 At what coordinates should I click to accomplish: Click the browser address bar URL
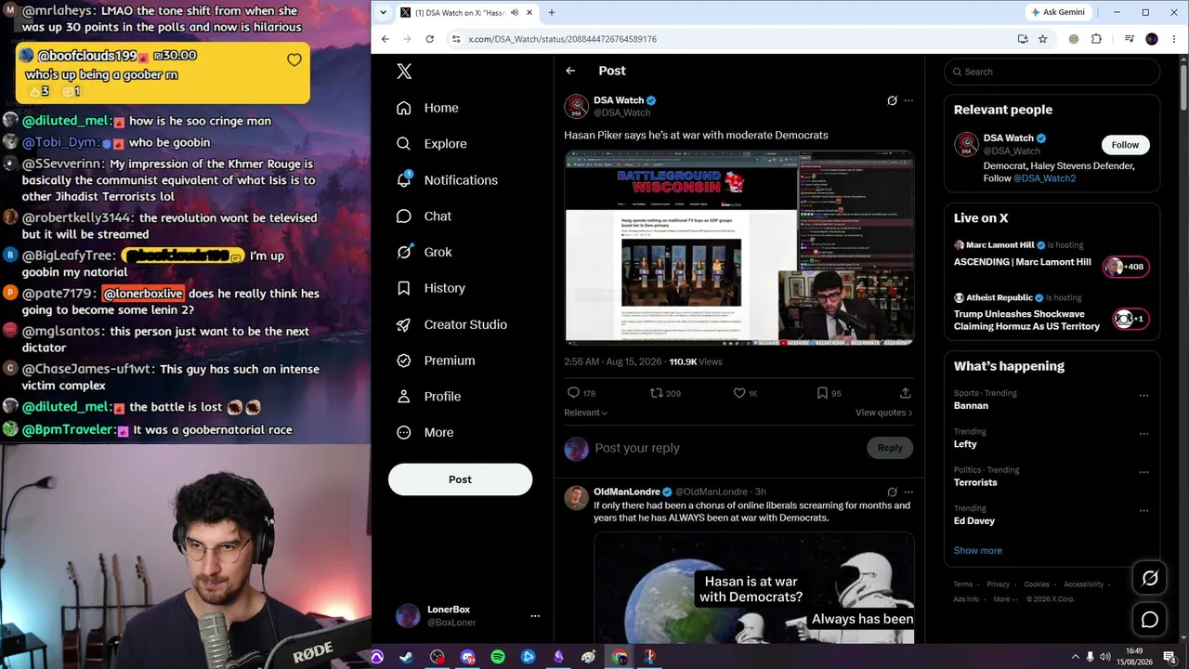[562, 39]
